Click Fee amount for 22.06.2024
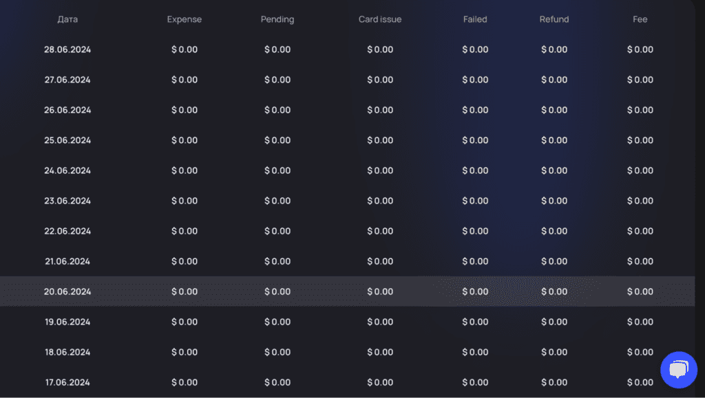This screenshot has height=398, width=705. pos(640,231)
